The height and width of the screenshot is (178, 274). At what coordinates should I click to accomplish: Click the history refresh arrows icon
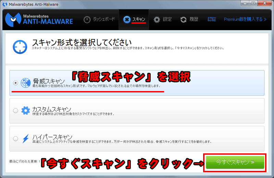coord(183,20)
